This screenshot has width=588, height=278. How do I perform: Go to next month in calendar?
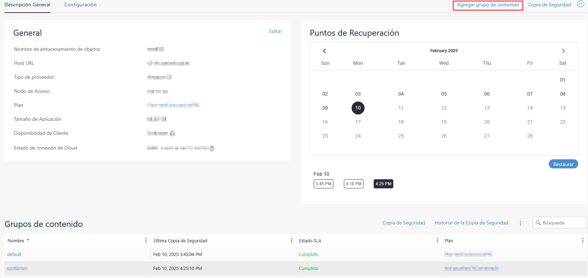pos(563,51)
